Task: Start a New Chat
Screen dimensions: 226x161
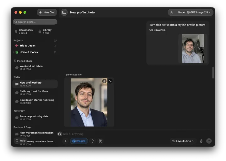Action: coord(47,12)
